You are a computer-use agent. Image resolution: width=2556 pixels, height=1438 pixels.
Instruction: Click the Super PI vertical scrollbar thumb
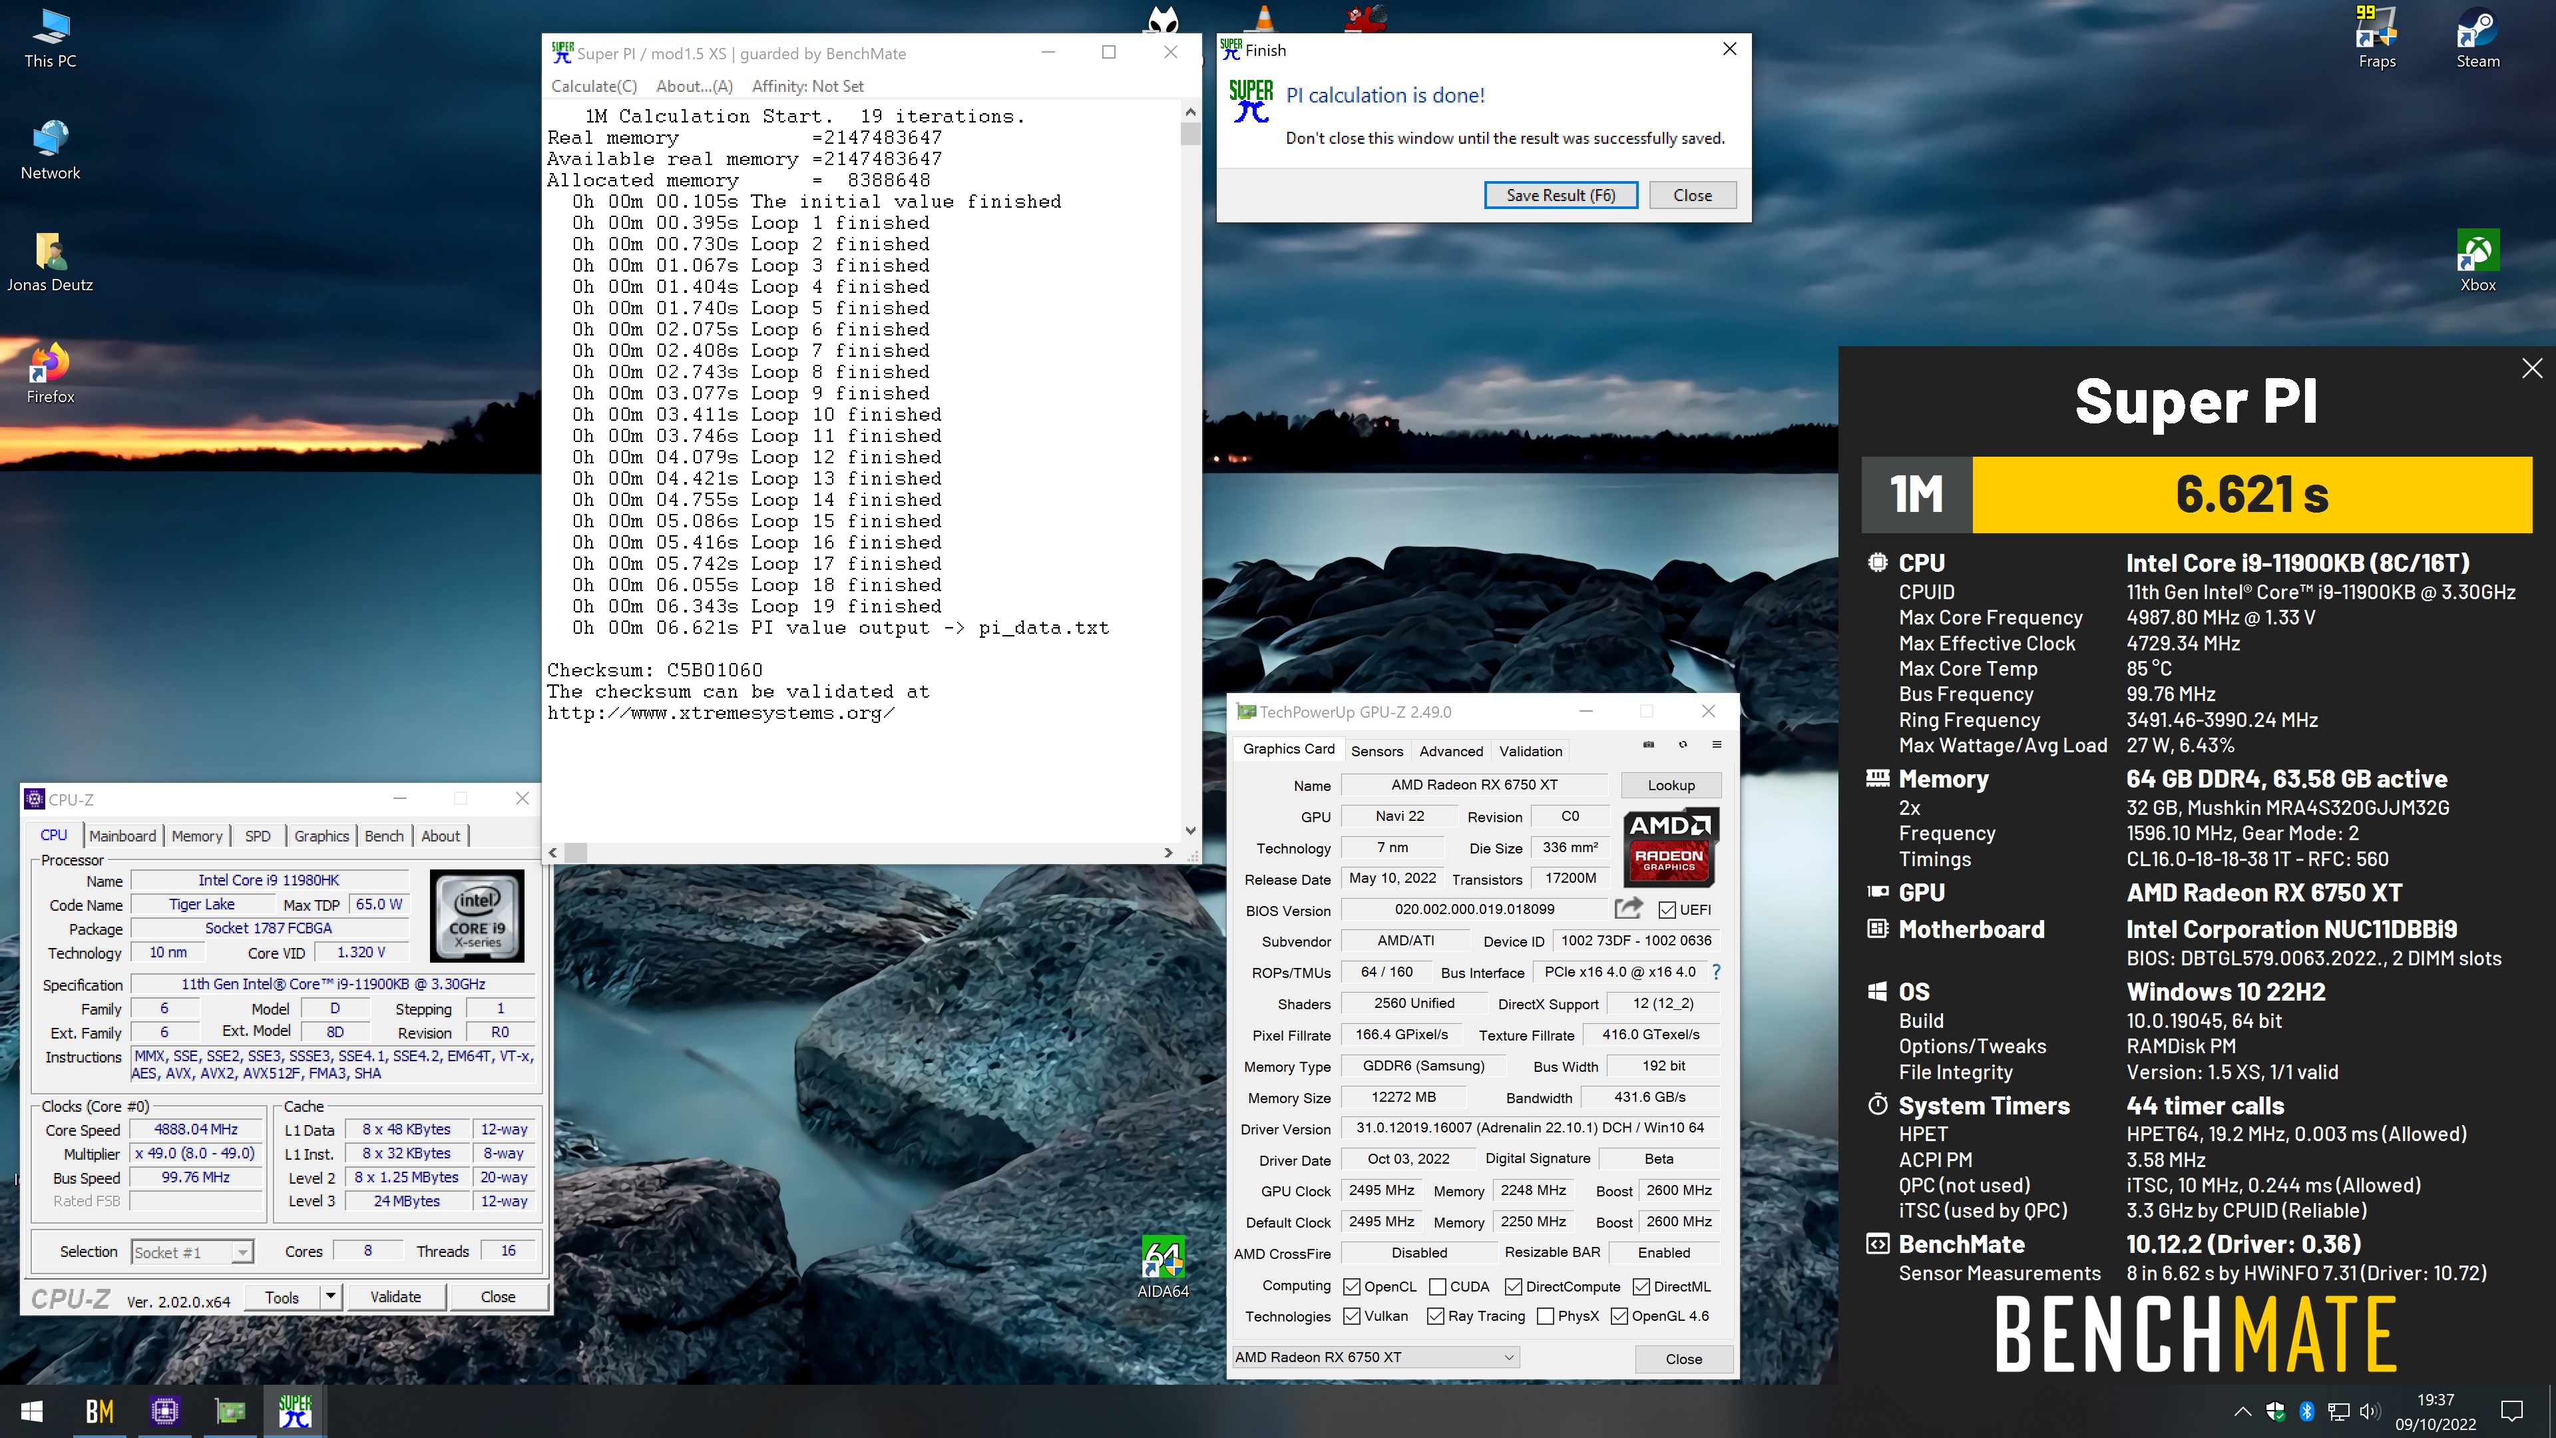(x=1189, y=133)
